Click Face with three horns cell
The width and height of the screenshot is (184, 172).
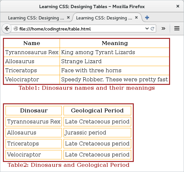115,71
